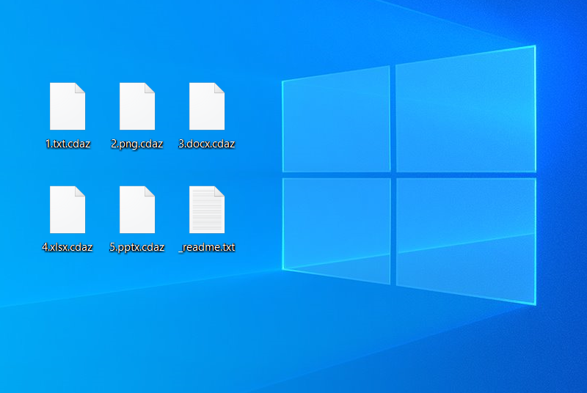Click the 4.xlsx.cdaz filename label
Viewport: 587px width, 393px height.
[68, 247]
